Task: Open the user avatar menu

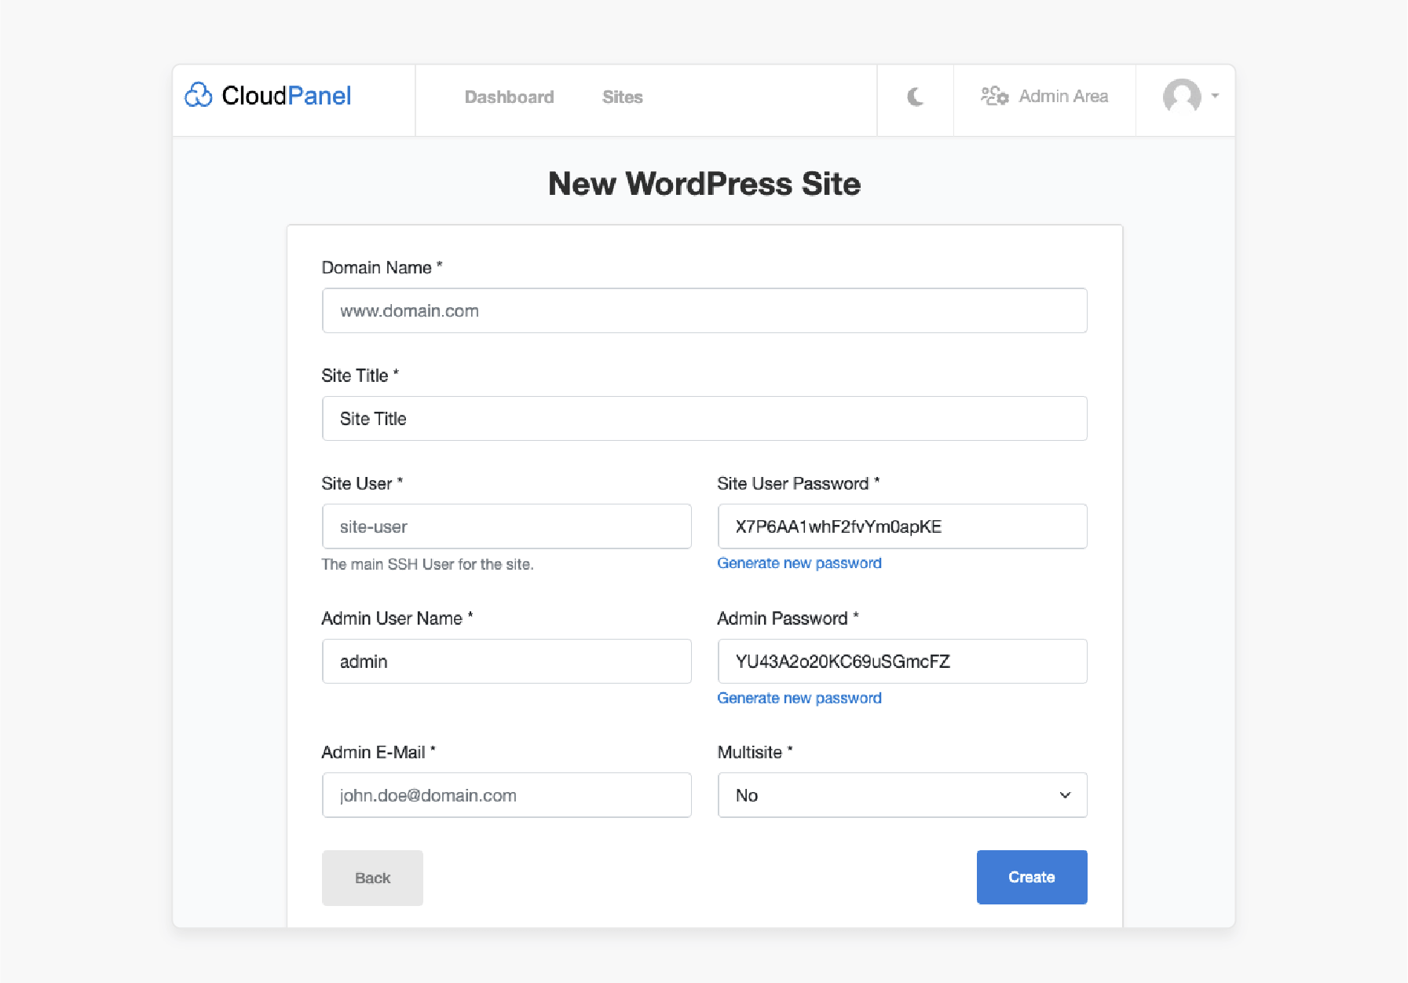Action: [1182, 96]
